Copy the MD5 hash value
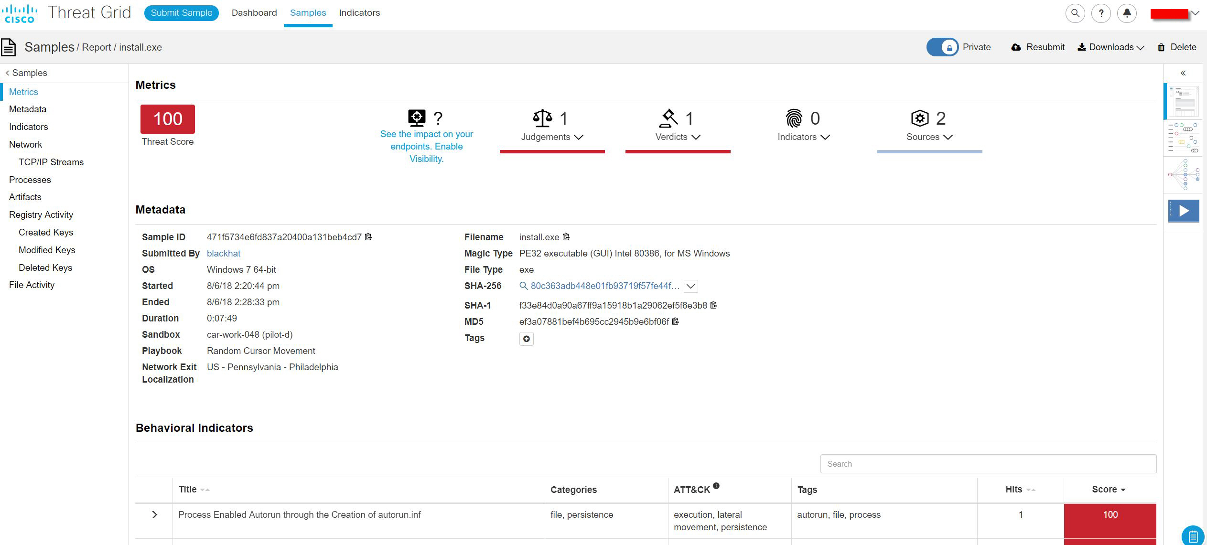This screenshot has width=1207, height=545. (676, 321)
